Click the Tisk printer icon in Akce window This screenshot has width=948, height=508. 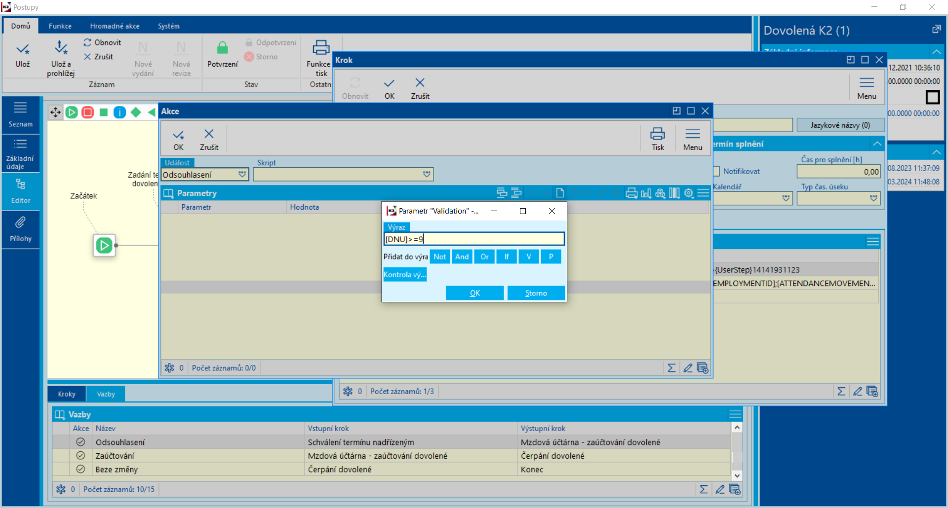[657, 134]
